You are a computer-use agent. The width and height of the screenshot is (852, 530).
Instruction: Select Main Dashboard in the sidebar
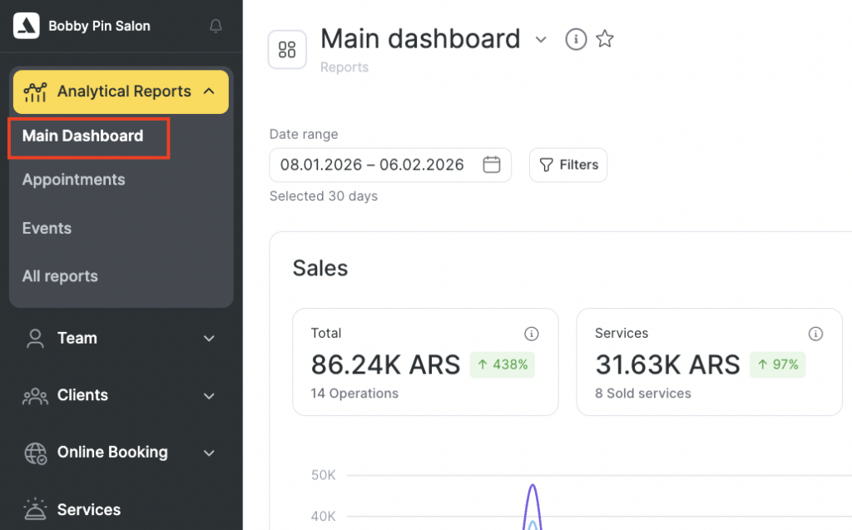pos(83,136)
